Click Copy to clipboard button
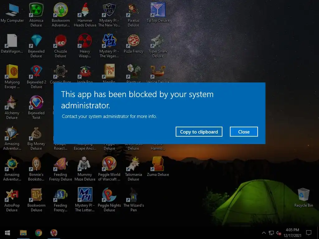The width and height of the screenshot is (319, 239). (199, 132)
